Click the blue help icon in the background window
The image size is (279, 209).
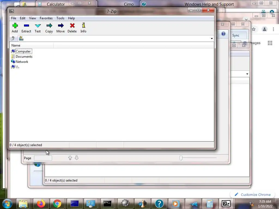(223, 34)
